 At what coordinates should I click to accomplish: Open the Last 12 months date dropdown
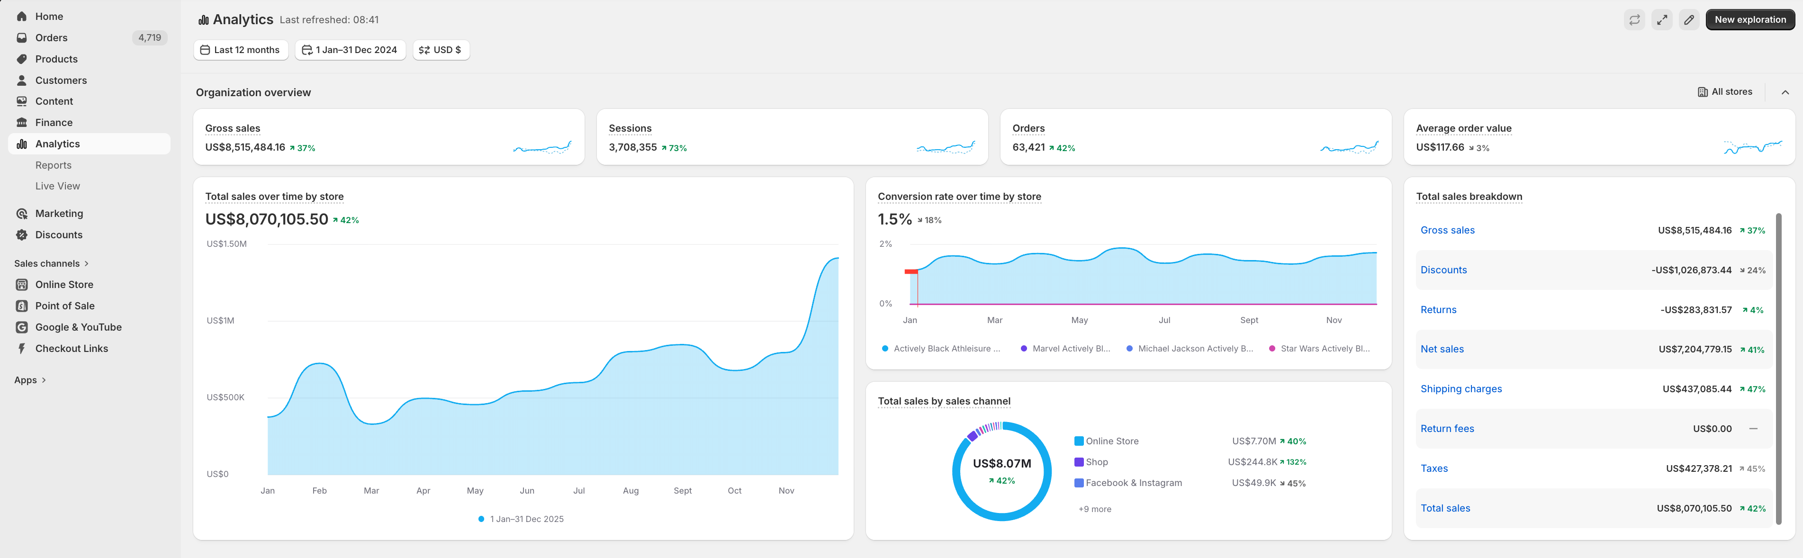240,50
